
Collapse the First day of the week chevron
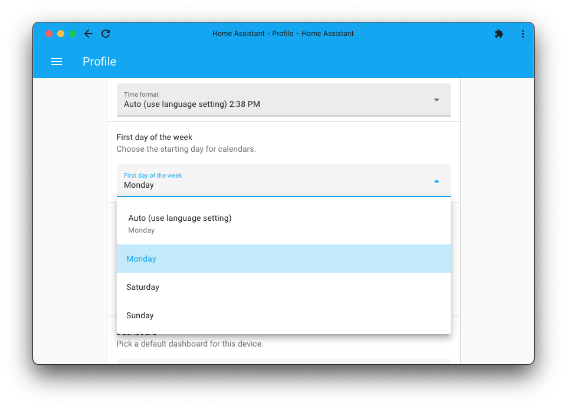point(436,181)
